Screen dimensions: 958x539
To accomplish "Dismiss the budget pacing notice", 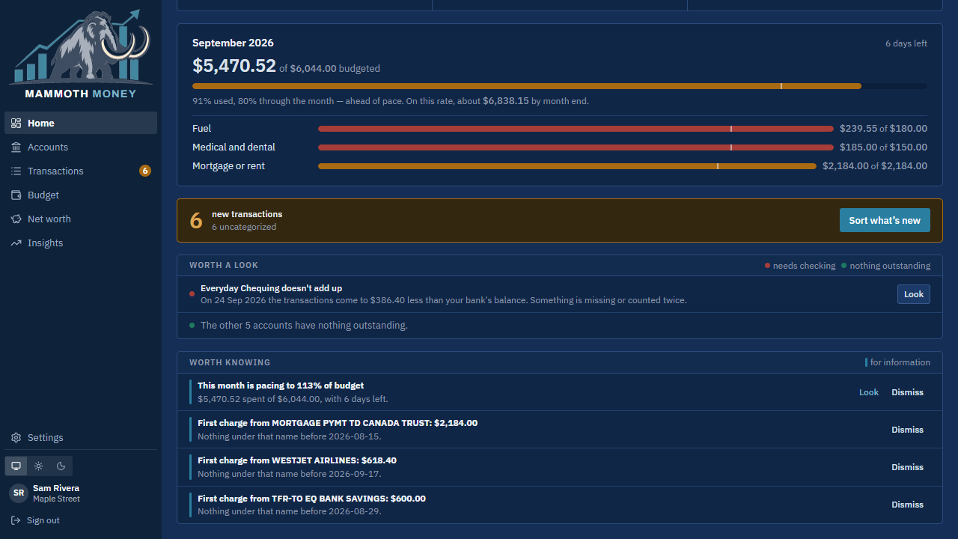I will pyautogui.click(x=907, y=392).
